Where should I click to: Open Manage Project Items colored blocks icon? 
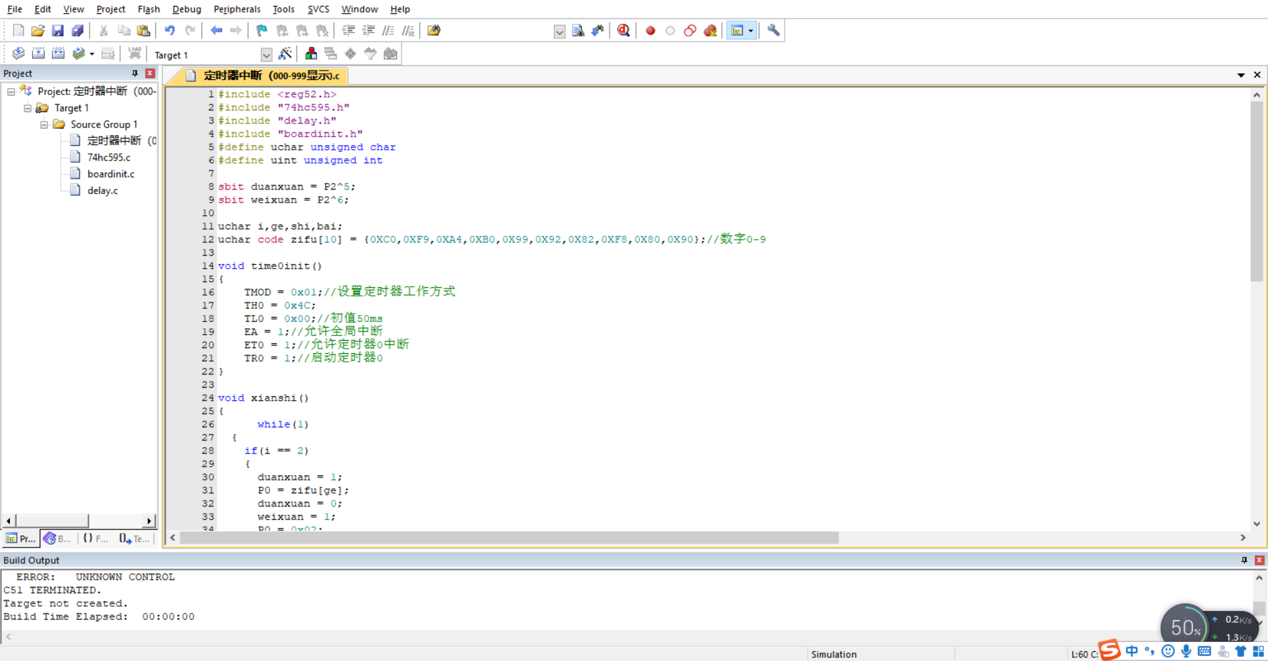(x=311, y=53)
